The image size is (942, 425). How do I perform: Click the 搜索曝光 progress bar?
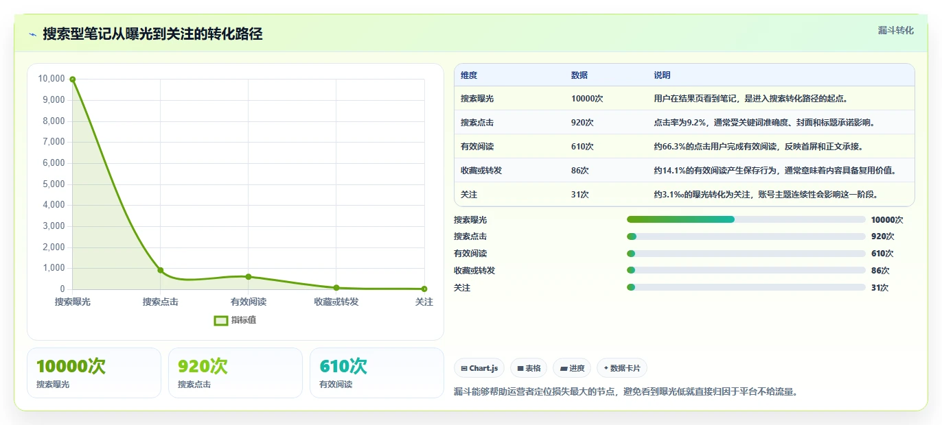tap(746, 219)
